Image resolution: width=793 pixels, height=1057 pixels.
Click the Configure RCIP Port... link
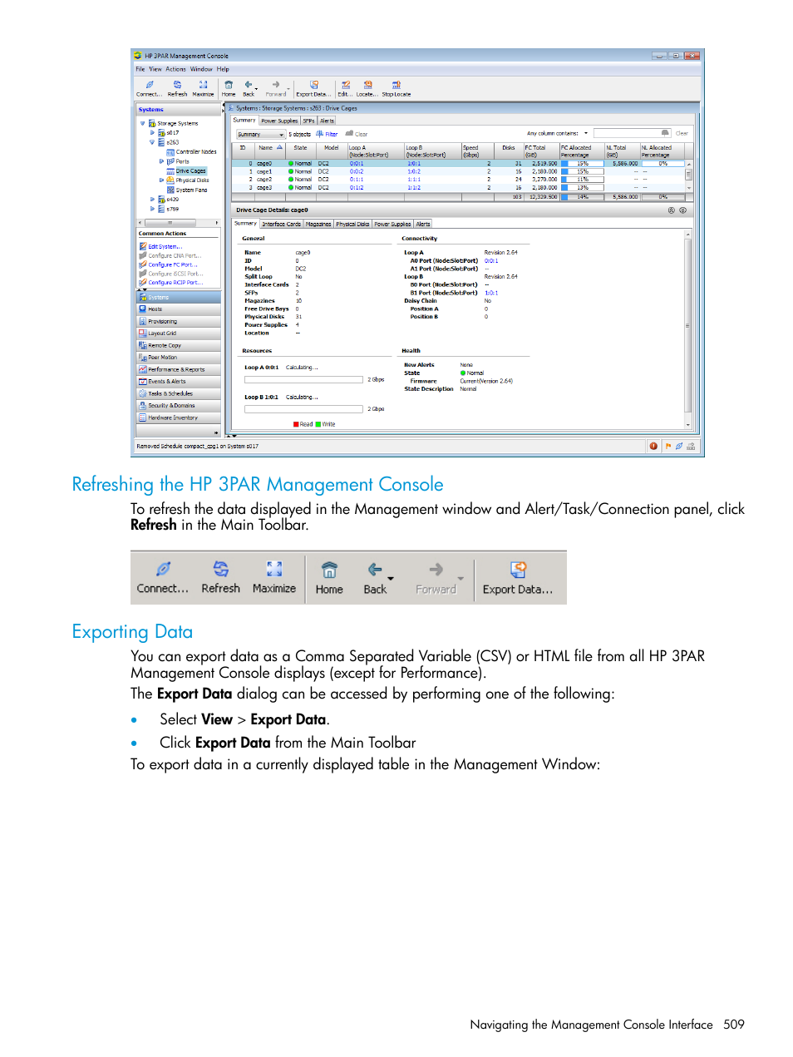175,283
